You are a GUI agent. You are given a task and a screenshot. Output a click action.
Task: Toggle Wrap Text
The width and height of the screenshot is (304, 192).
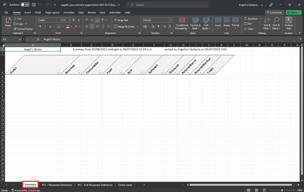pyautogui.click(x=121, y=20)
